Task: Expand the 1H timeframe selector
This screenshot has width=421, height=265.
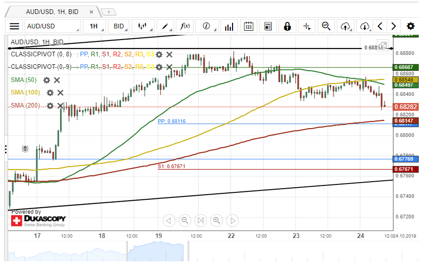Action: [x=94, y=26]
